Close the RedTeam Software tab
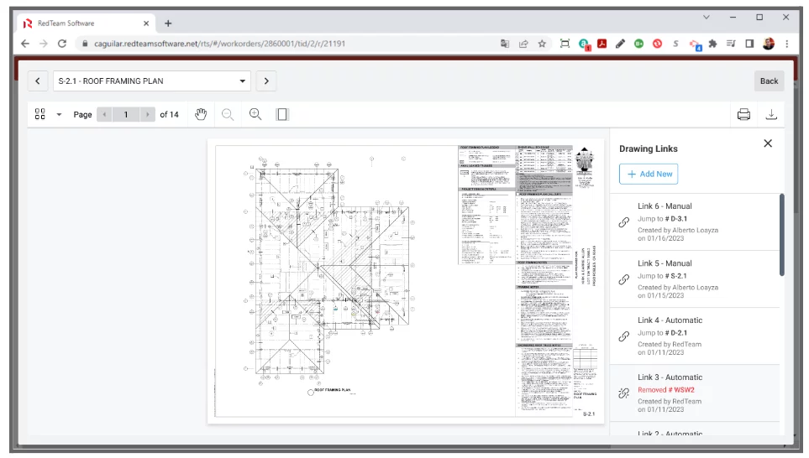The width and height of the screenshot is (809, 458). click(146, 23)
